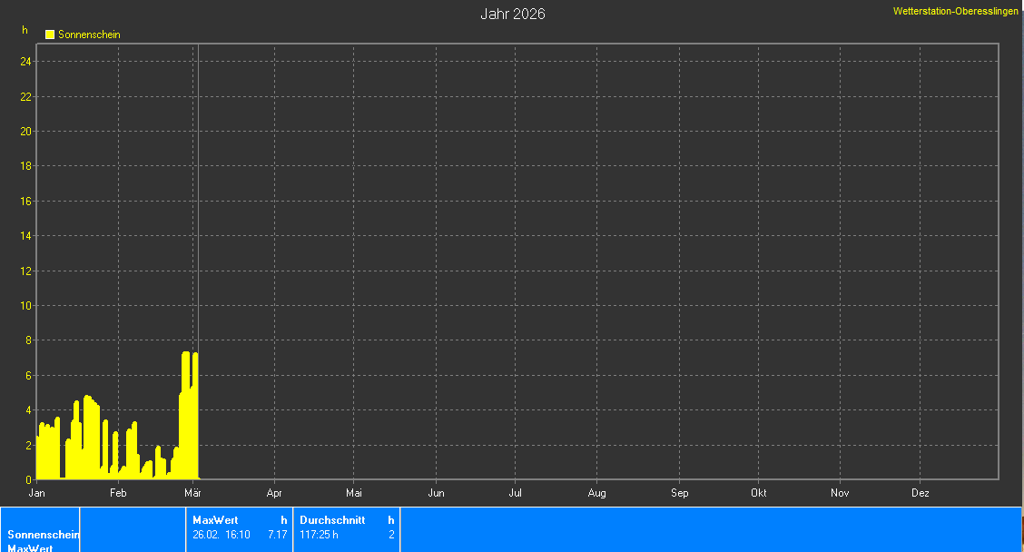Screen dimensions: 1024x552
Task: Click the Jun month label
Action: (436, 493)
